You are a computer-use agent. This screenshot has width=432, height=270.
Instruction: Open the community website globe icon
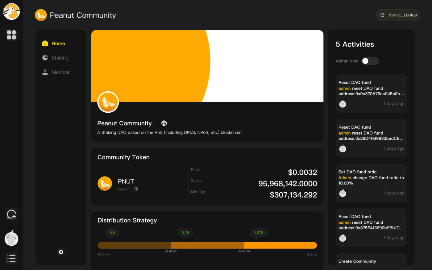click(164, 123)
